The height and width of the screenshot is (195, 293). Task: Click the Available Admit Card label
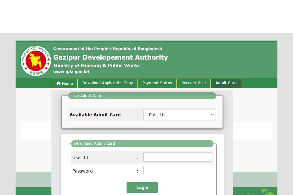[95, 115]
